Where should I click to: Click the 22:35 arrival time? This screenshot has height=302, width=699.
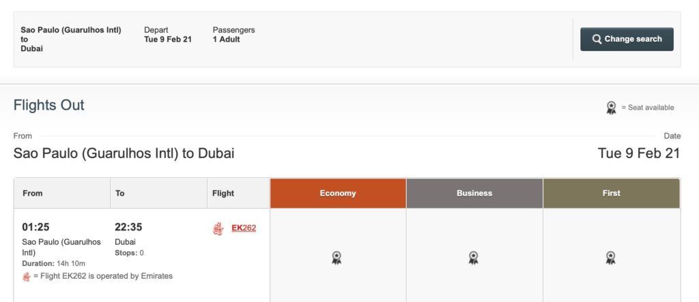click(x=128, y=227)
